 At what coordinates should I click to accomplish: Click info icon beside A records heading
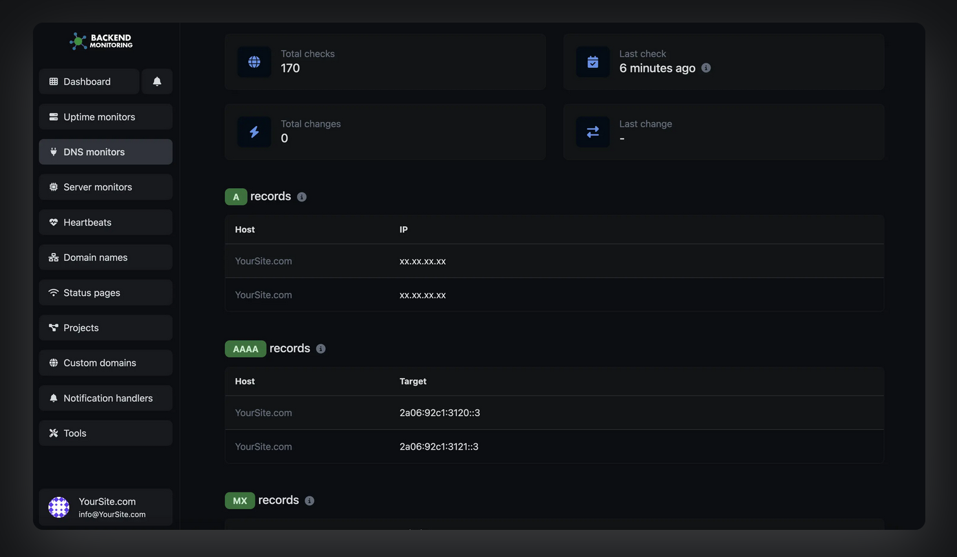point(302,197)
